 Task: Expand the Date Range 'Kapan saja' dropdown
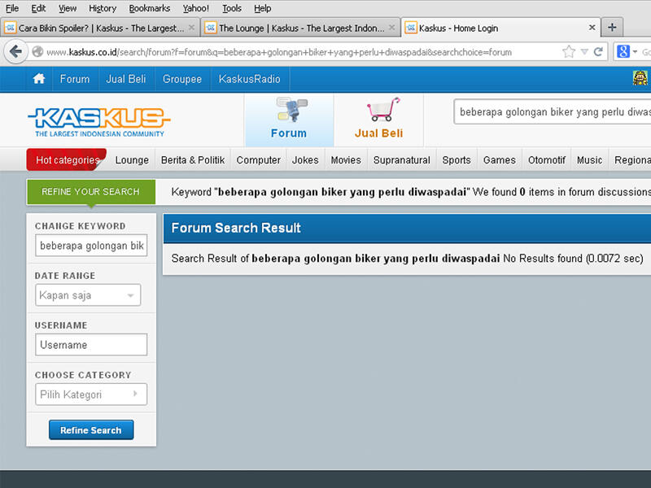(x=88, y=295)
